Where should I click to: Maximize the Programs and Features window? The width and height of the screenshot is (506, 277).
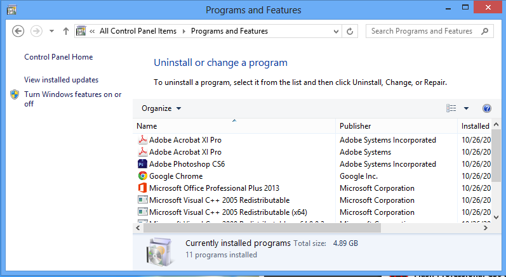[x=465, y=8]
